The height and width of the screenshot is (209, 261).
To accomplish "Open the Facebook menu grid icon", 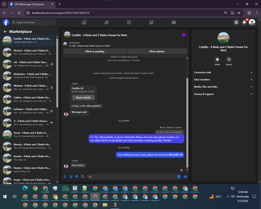I will click(236, 22).
